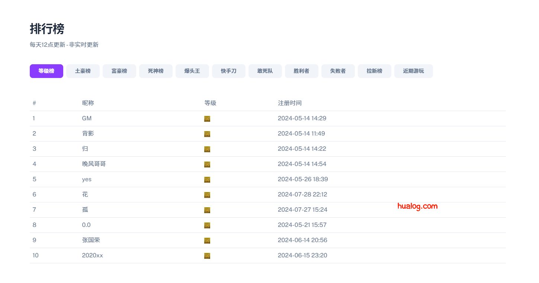View the 敢死队 leaderboard

[265, 71]
